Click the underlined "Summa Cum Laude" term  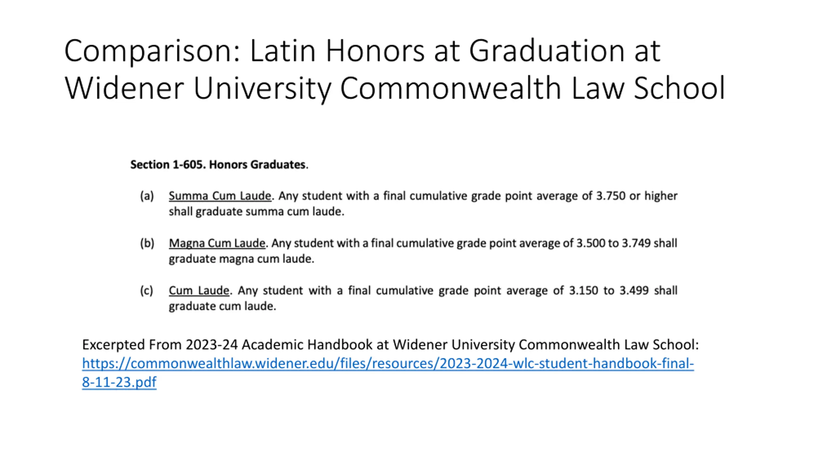coord(220,196)
